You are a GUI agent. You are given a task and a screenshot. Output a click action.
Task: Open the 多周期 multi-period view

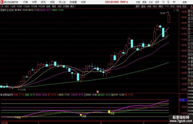point(66,6)
